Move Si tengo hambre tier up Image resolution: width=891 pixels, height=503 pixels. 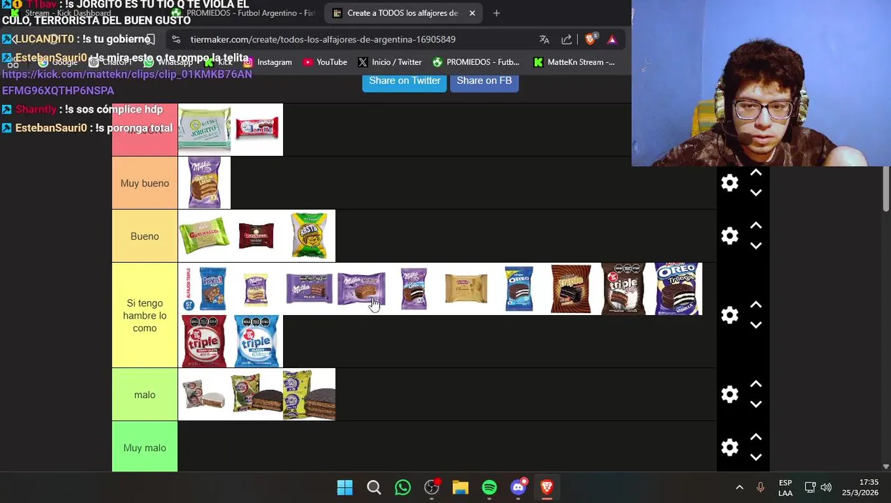coord(755,305)
